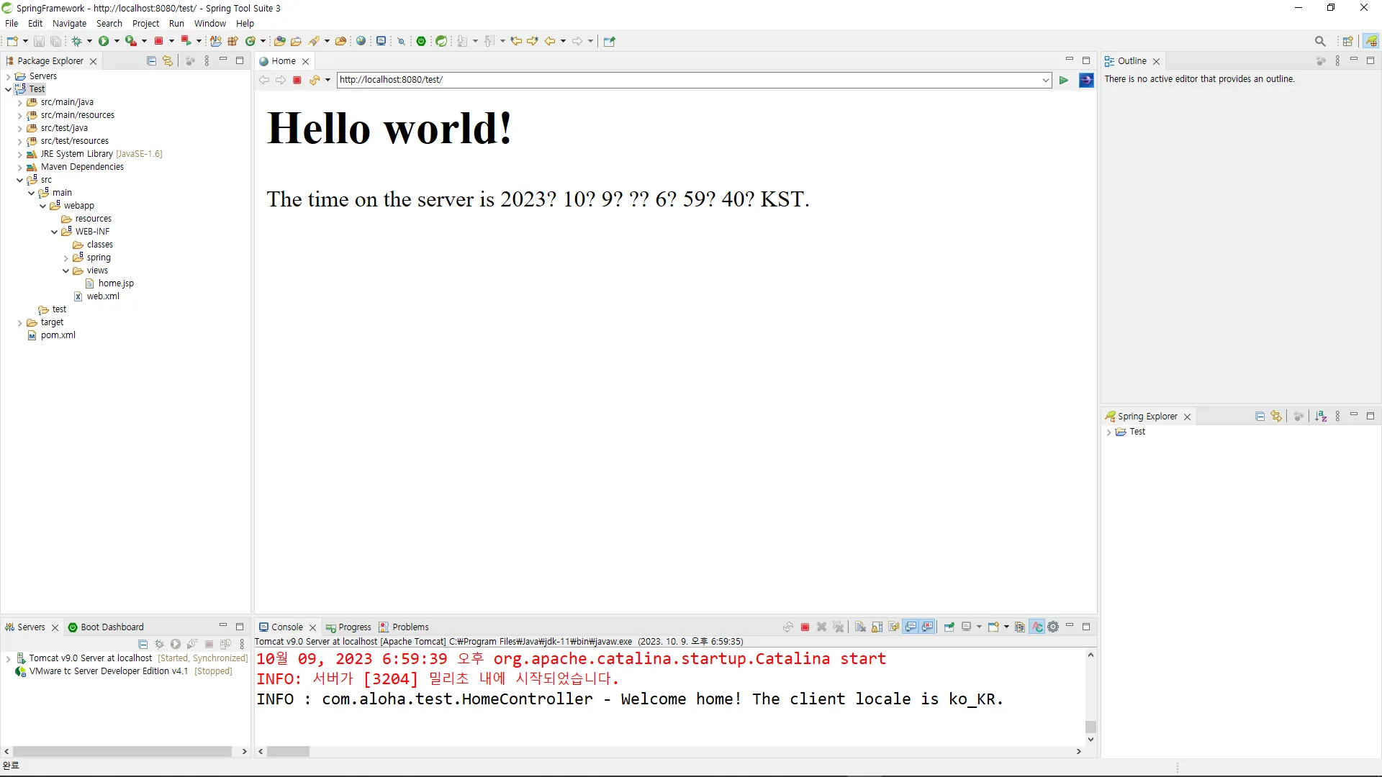Click Tomcat v9.0 Server at localhost entry
This screenshot has height=777, width=1382.
click(90, 658)
